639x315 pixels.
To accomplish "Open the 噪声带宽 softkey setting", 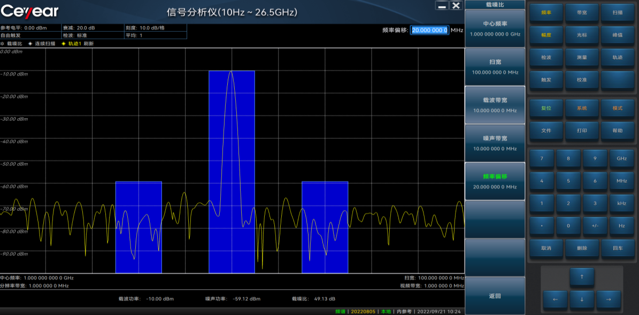I will [495, 143].
